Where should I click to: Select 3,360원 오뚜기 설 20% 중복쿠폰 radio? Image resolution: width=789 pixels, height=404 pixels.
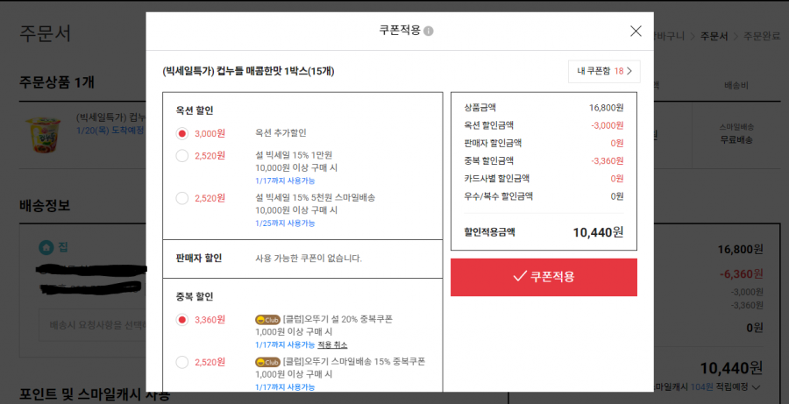182,320
